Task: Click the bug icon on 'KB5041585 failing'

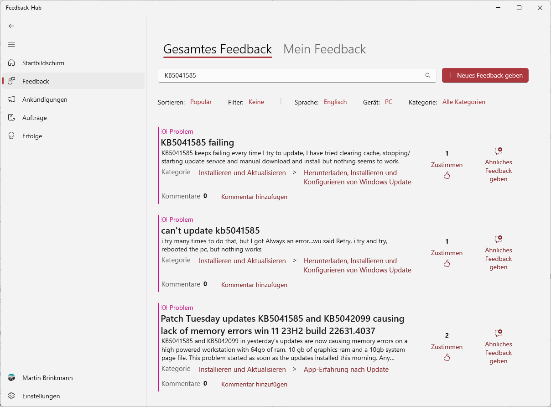Action: tap(164, 131)
